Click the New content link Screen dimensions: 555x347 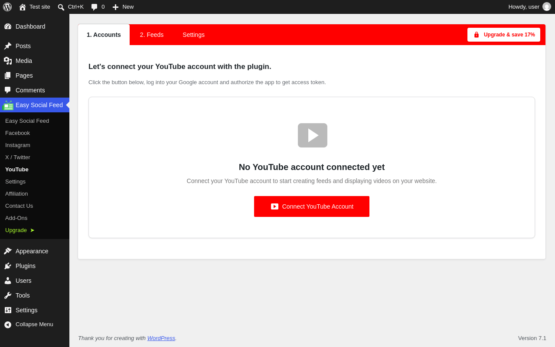(x=123, y=7)
